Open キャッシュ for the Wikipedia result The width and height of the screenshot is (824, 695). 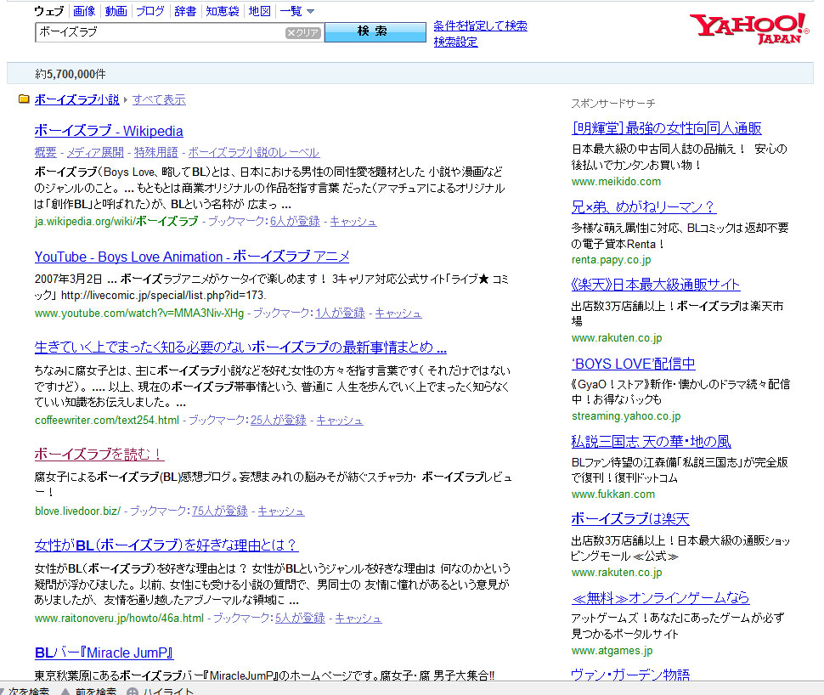tap(353, 221)
